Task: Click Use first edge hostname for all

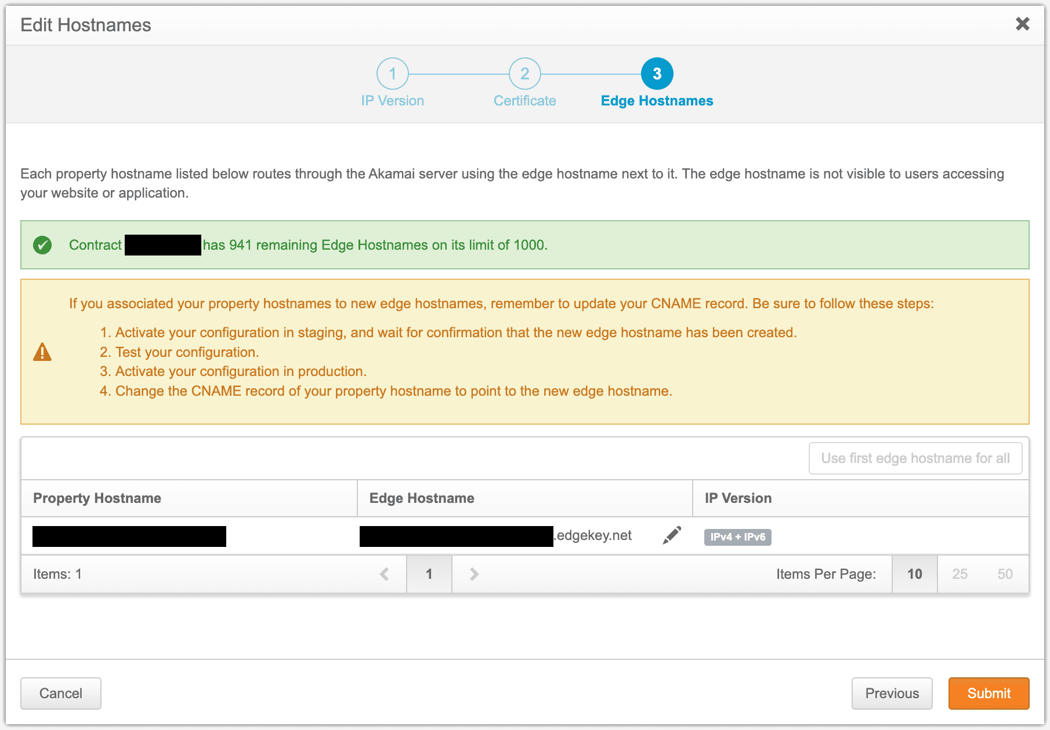Action: pyautogui.click(x=915, y=458)
